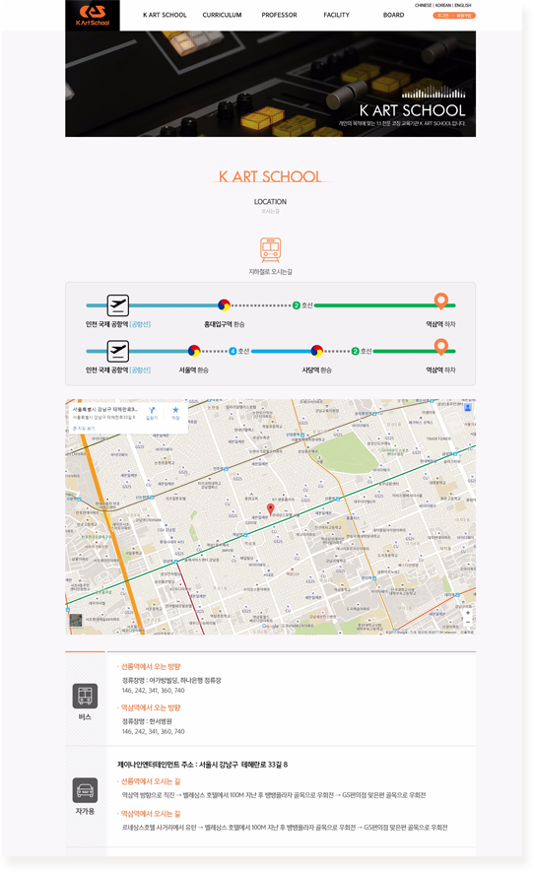This screenshot has width=534, height=872.
Task: Switch the language to ENGLISH
Action: click(x=463, y=5)
